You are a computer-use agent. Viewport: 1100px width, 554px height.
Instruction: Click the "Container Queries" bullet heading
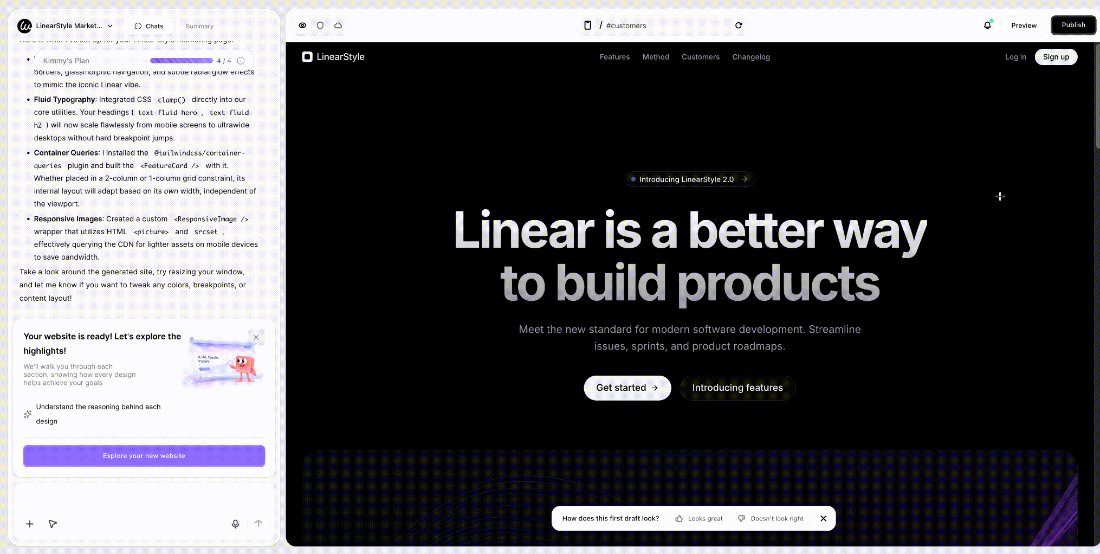click(x=66, y=153)
